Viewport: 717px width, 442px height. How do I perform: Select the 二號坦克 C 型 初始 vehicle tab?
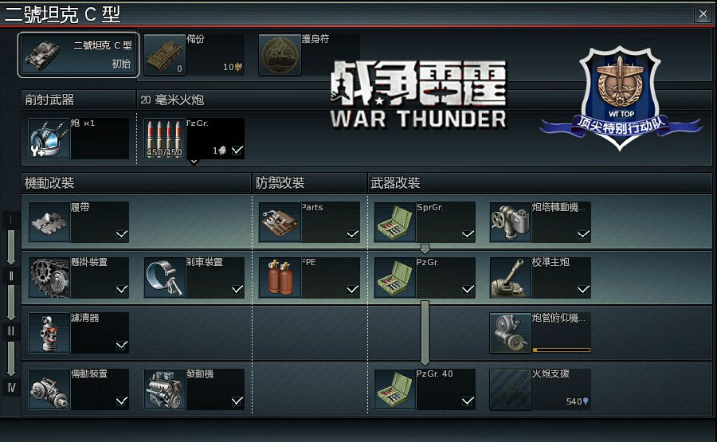[x=78, y=55]
